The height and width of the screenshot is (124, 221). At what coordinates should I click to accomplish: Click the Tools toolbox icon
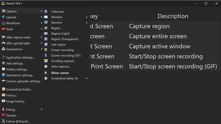pos(3,29)
